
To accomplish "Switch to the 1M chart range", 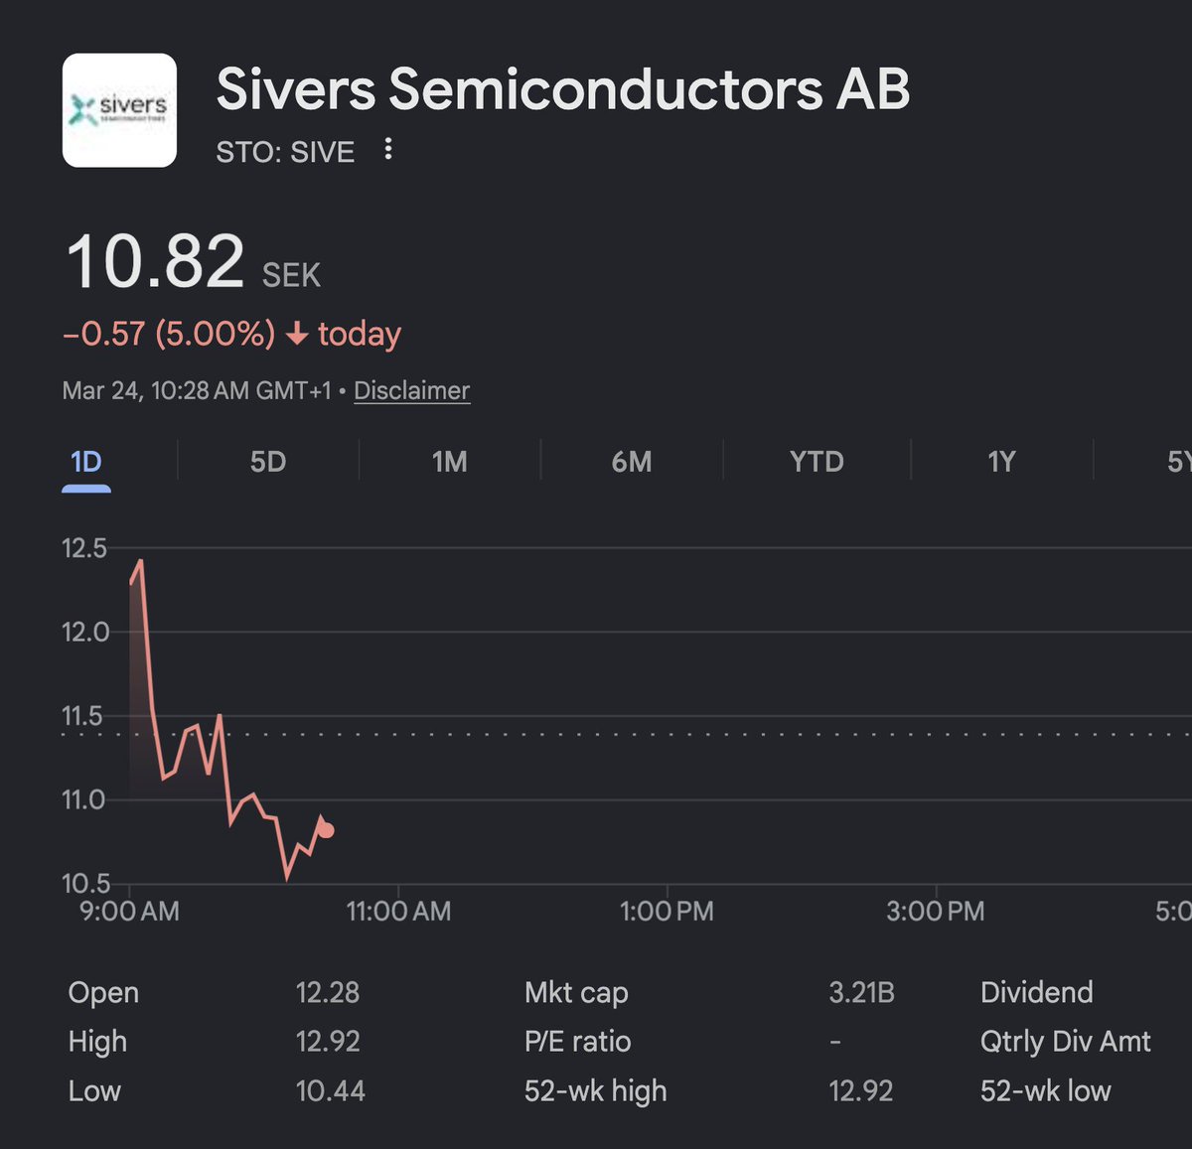I will [x=449, y=462].
